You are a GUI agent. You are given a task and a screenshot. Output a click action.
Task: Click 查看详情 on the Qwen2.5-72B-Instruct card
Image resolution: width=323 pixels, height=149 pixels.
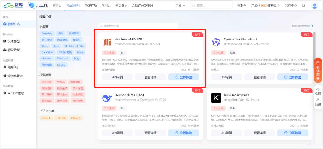coord(260,77)
